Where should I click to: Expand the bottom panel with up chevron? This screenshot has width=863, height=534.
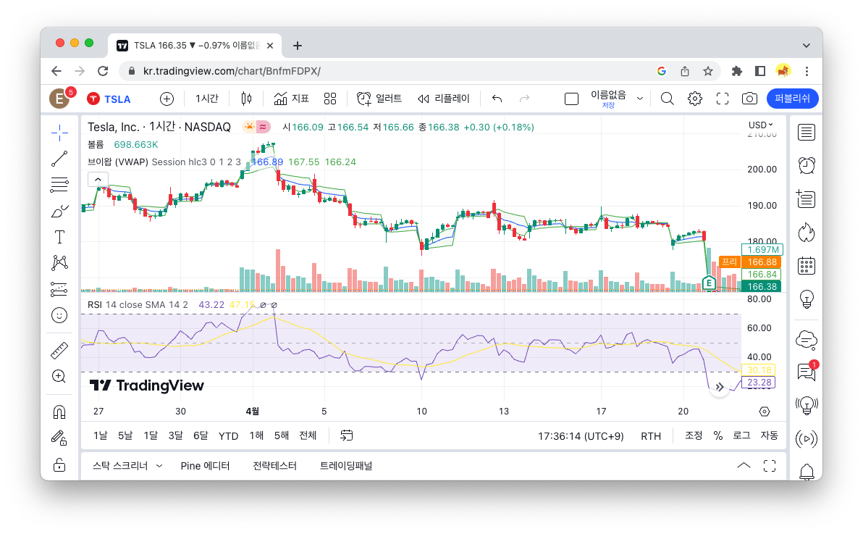(744, 466)
